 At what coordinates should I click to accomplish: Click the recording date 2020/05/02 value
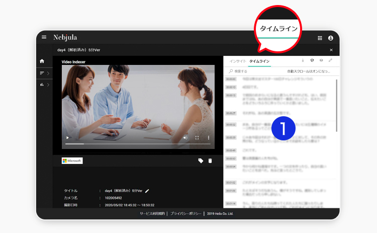(130, 205)
